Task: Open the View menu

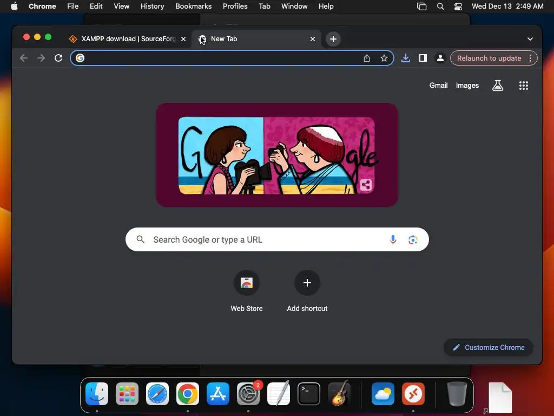Action: pos(121,6)
